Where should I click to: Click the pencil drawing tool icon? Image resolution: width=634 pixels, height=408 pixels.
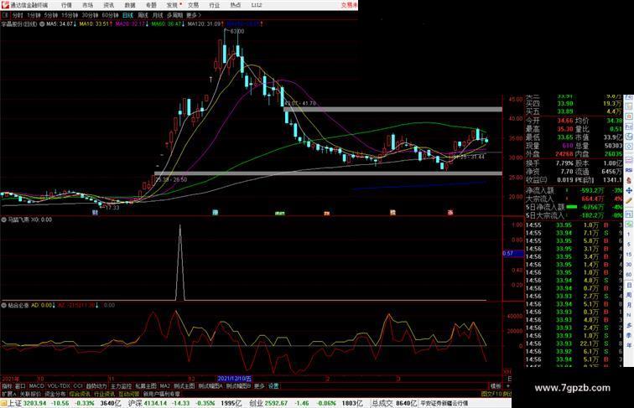point(629,200)
